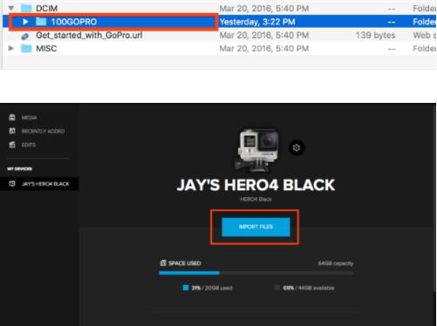Open Recently Added in GoPro sidebar

43,132
